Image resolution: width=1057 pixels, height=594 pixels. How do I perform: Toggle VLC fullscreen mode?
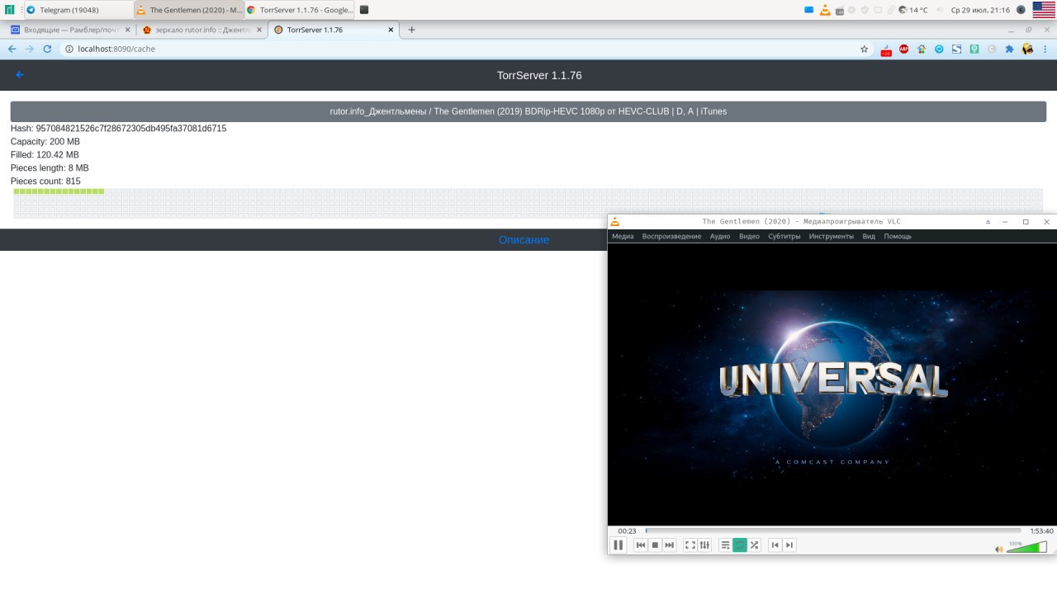tap(690, 545)
